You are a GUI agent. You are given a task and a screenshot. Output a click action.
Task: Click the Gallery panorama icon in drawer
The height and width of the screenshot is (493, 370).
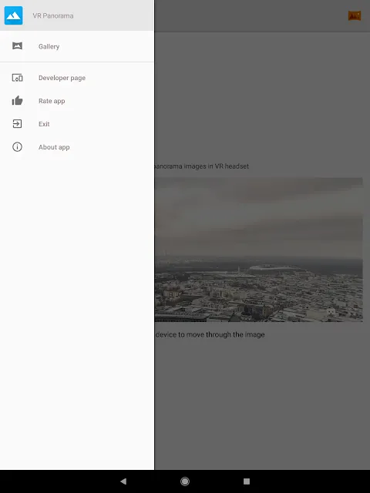[x=17, y=46]
